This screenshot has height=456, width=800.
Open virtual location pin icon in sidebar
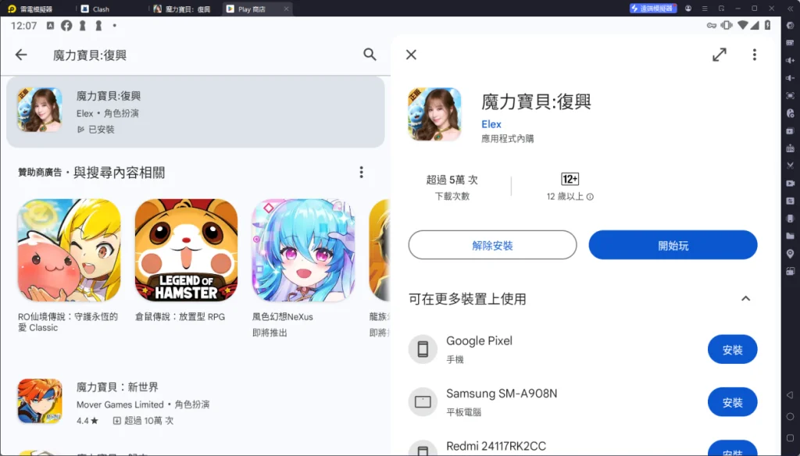(x=791, y=254)
